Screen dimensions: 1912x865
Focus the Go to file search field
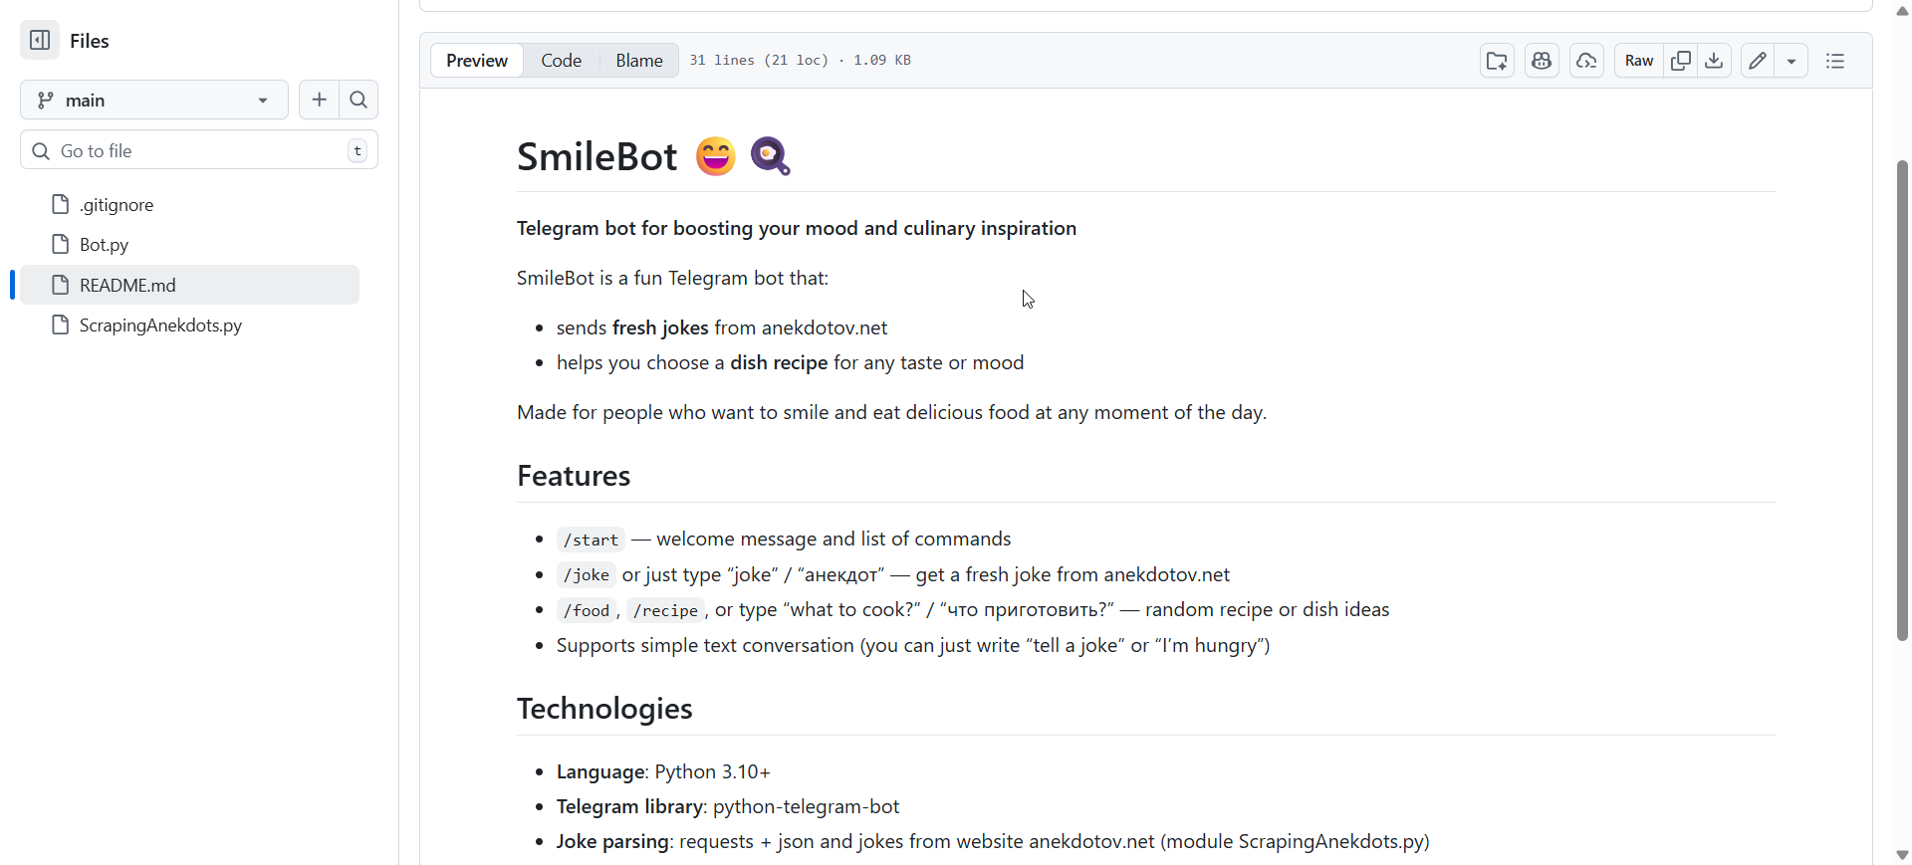(199, 150)
